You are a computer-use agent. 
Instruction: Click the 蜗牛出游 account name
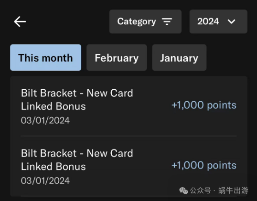[233, 190]
